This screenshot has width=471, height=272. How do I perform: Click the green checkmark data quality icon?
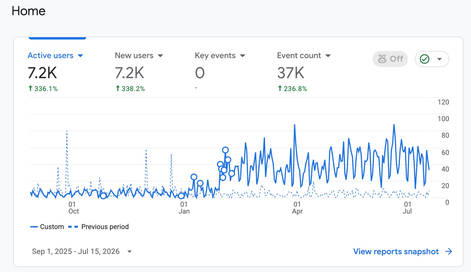(x=425, y=59)
